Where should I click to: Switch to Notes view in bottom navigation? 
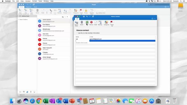[34, 92]
